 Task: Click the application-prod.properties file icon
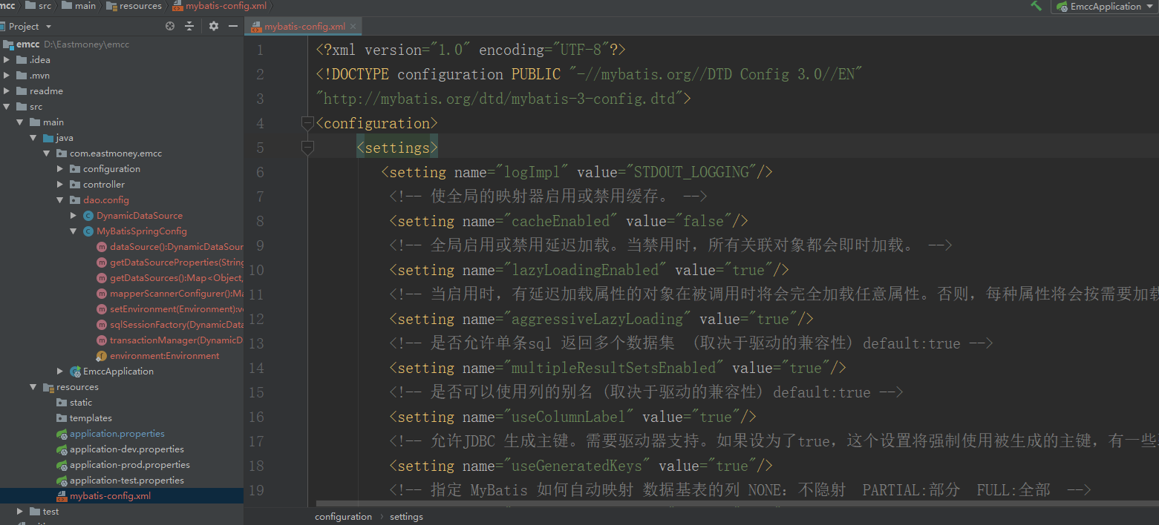62,465
